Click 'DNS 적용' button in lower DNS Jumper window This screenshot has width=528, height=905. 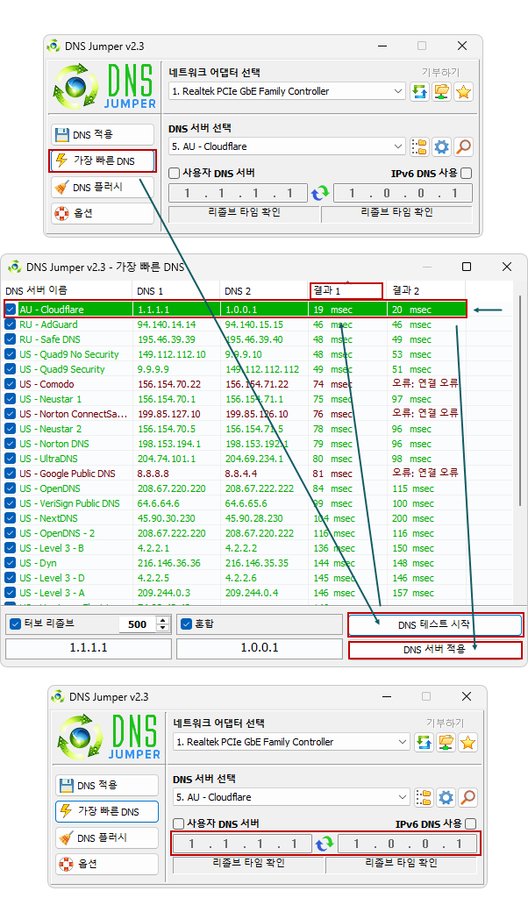tap(107, 785)
